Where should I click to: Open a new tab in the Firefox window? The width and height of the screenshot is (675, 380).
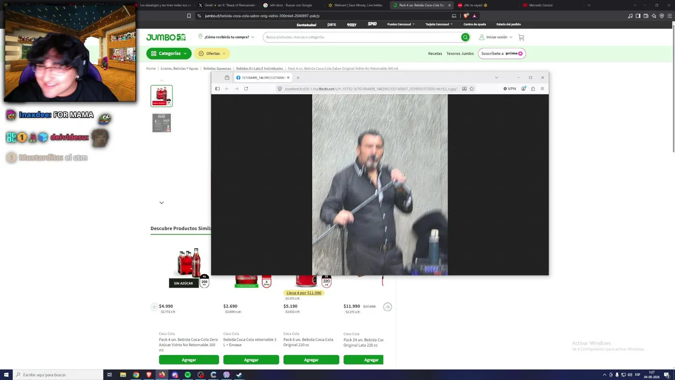[x=298, y=78]
